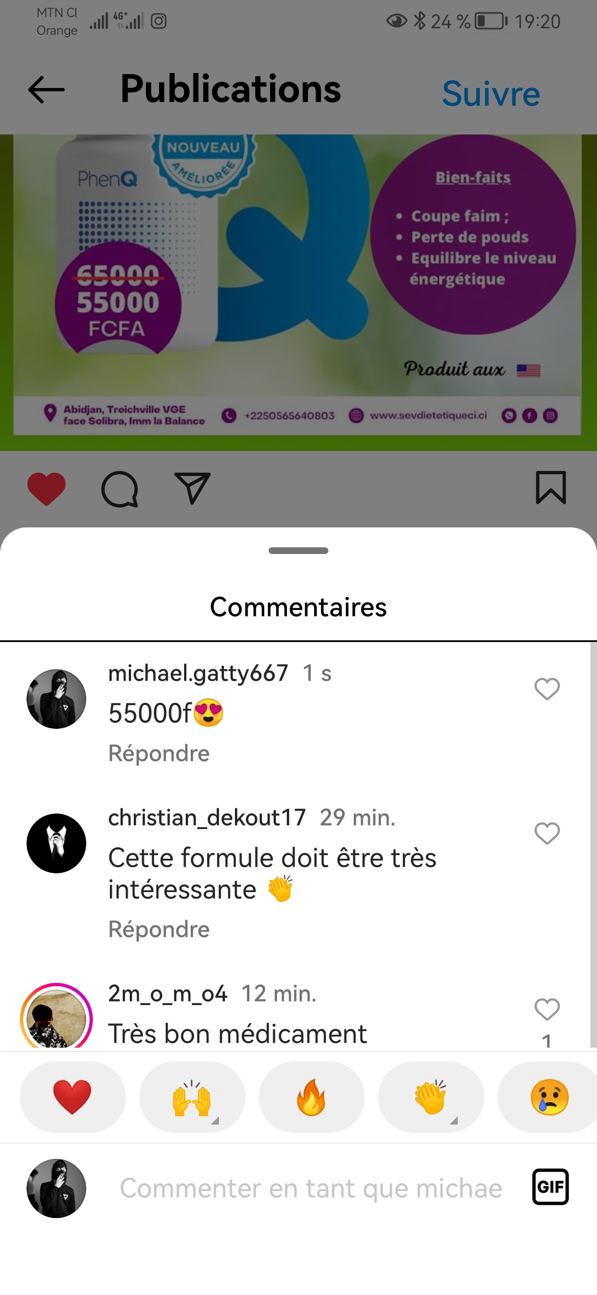Open 2m_o_m_o4's story avatar
597x1295 pixels.
click(x=56, y=1017)
